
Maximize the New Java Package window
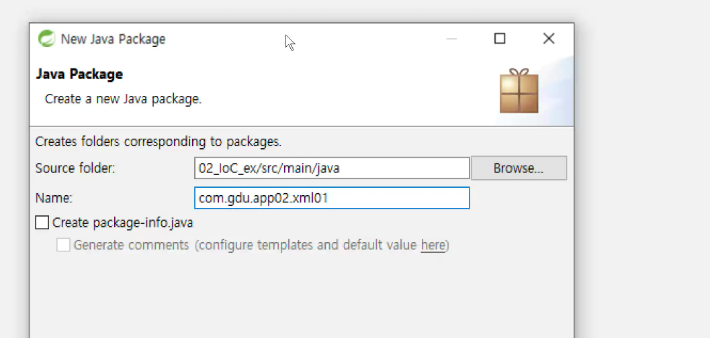pos(500,38)
